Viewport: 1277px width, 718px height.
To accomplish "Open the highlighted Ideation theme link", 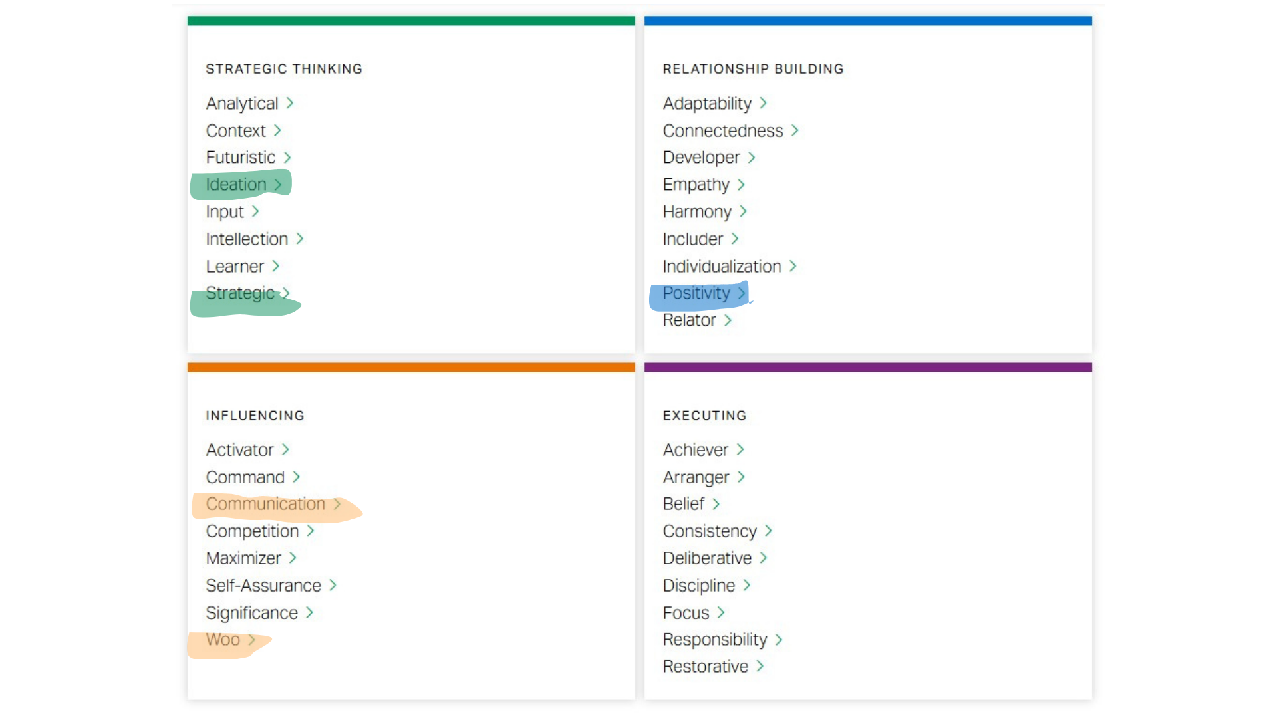I will [236, 185].
